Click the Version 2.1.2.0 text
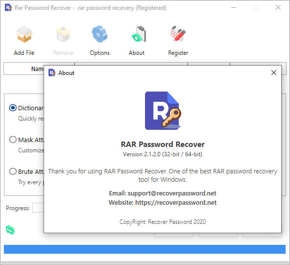 (163, 154)
